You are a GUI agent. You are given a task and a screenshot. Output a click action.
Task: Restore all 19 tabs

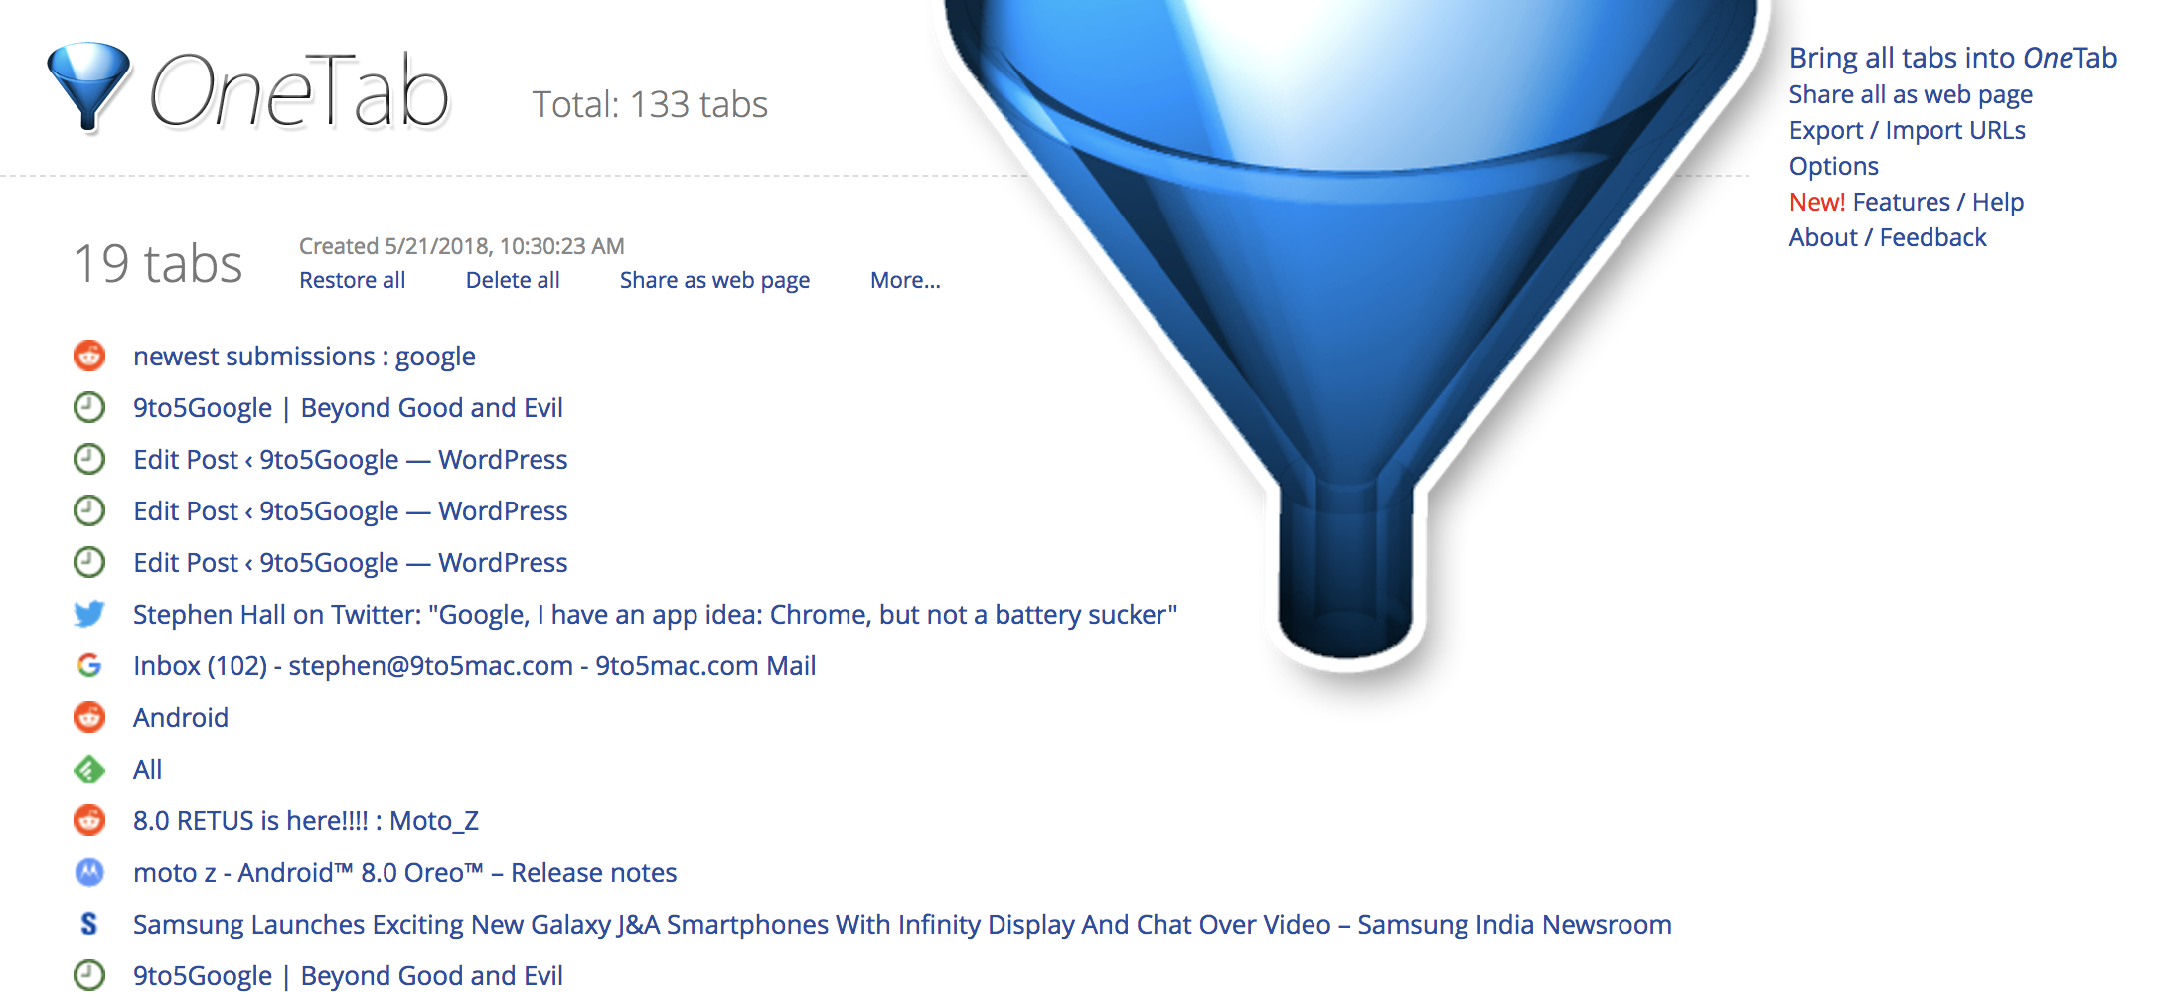pyautogui.click(x=352, y=280)
